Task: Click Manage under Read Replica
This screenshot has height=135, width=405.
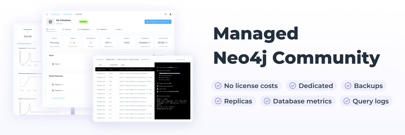Action: click(91, 46)
